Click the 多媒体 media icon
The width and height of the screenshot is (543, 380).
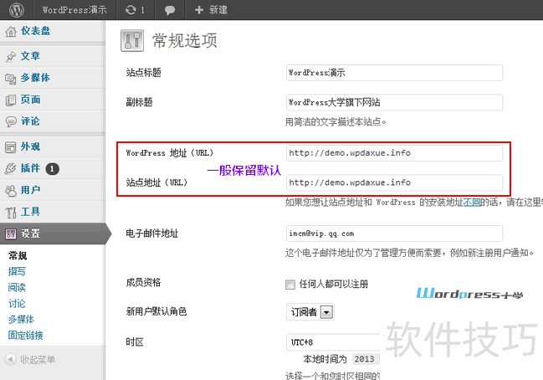(x=11, y=79)
